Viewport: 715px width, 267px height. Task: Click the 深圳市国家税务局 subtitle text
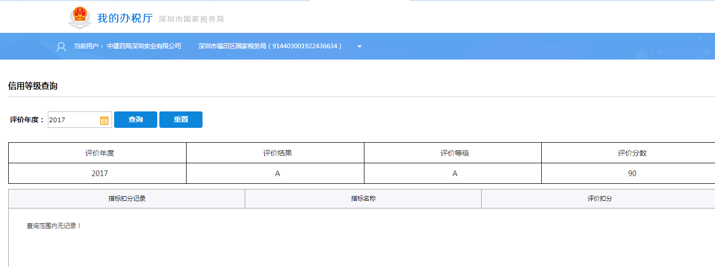point(191,20)
